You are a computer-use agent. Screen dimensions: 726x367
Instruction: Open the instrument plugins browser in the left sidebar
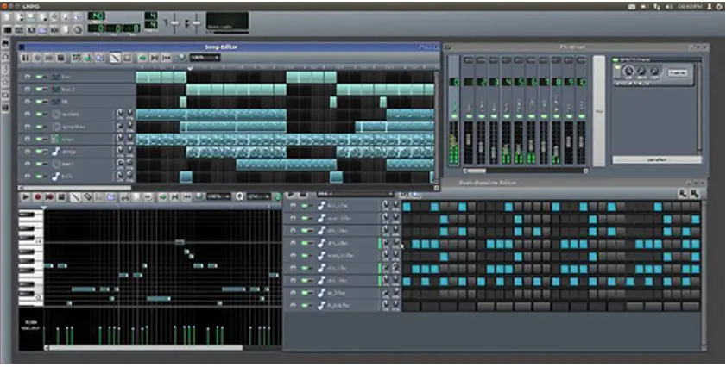(x=5, y=45)
